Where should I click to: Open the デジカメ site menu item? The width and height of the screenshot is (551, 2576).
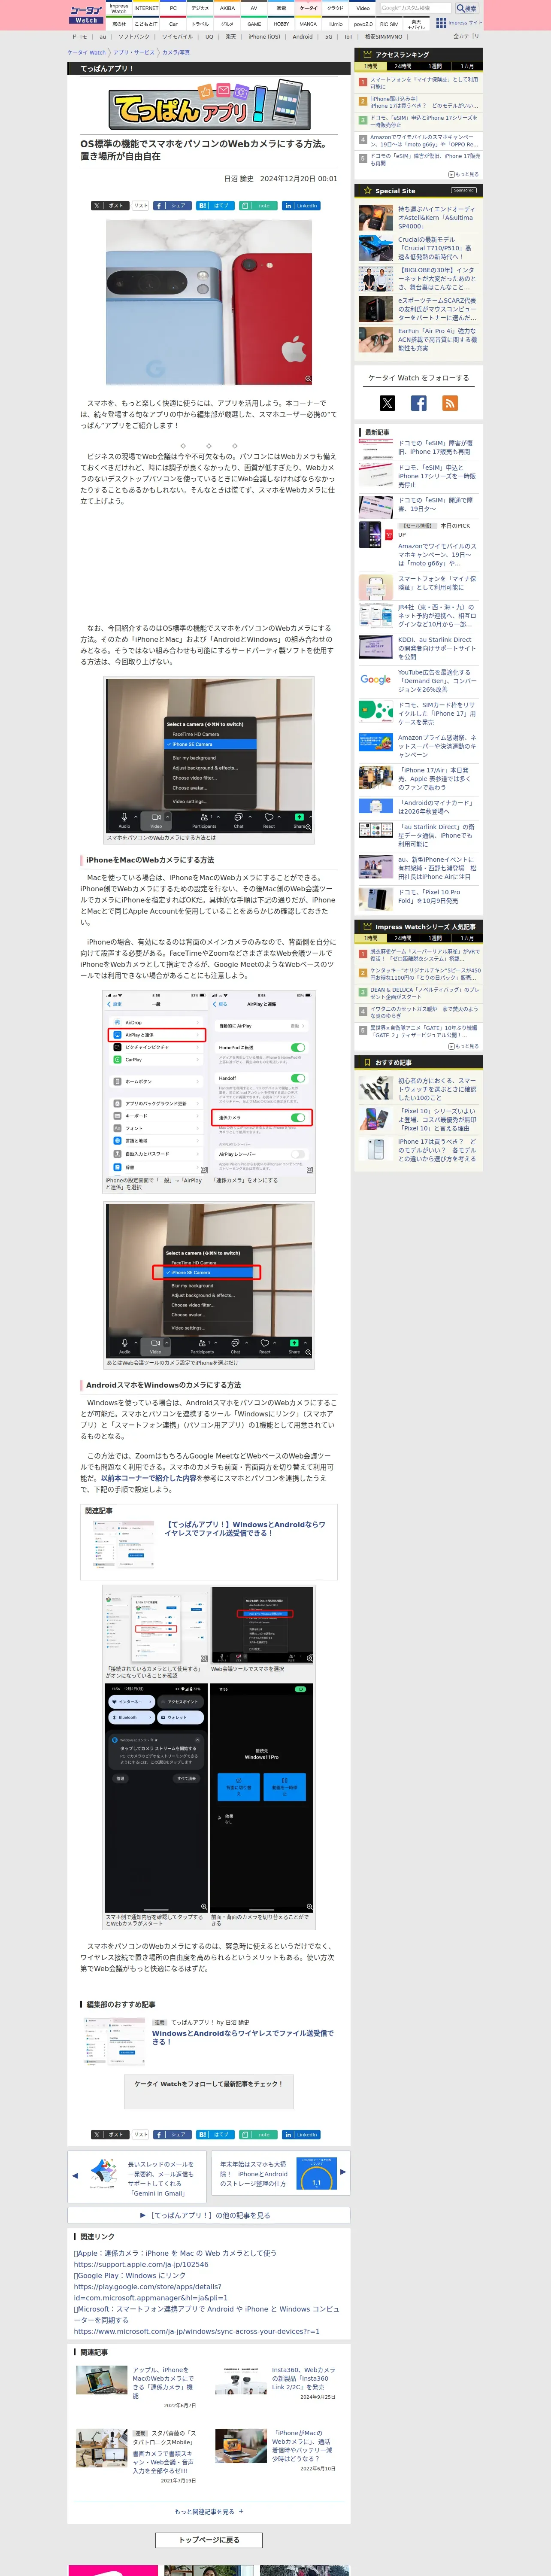click(200, 8)
